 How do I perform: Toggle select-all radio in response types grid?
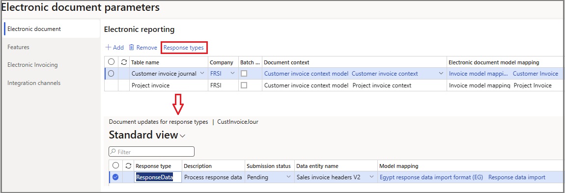click(x=115, y=165)
